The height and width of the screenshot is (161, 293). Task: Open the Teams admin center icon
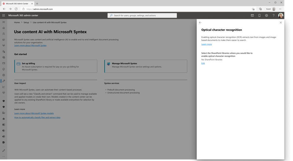tap(3, 137)
